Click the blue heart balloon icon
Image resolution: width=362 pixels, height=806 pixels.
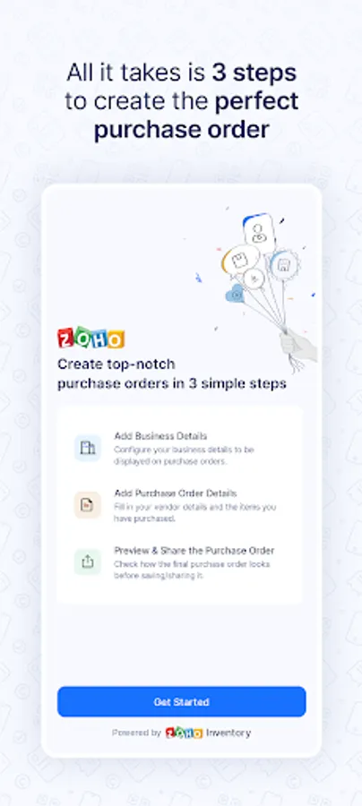236,294
